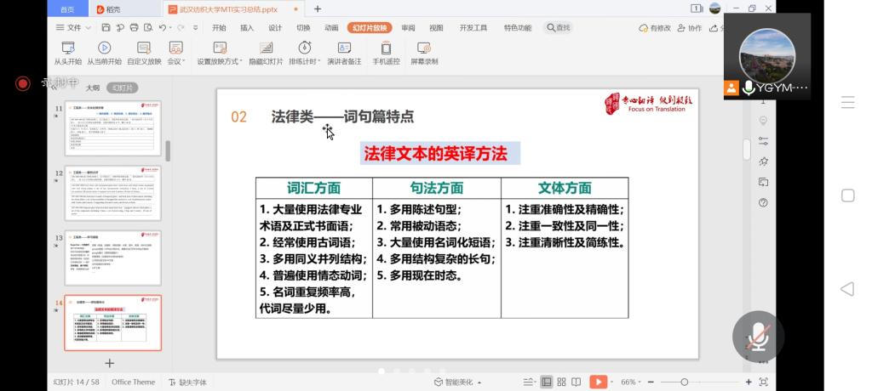The width and height of the screenshot is (872, 391).
Task: Start screen recording (屏幕录制)
Action: (x=424, y=53)
